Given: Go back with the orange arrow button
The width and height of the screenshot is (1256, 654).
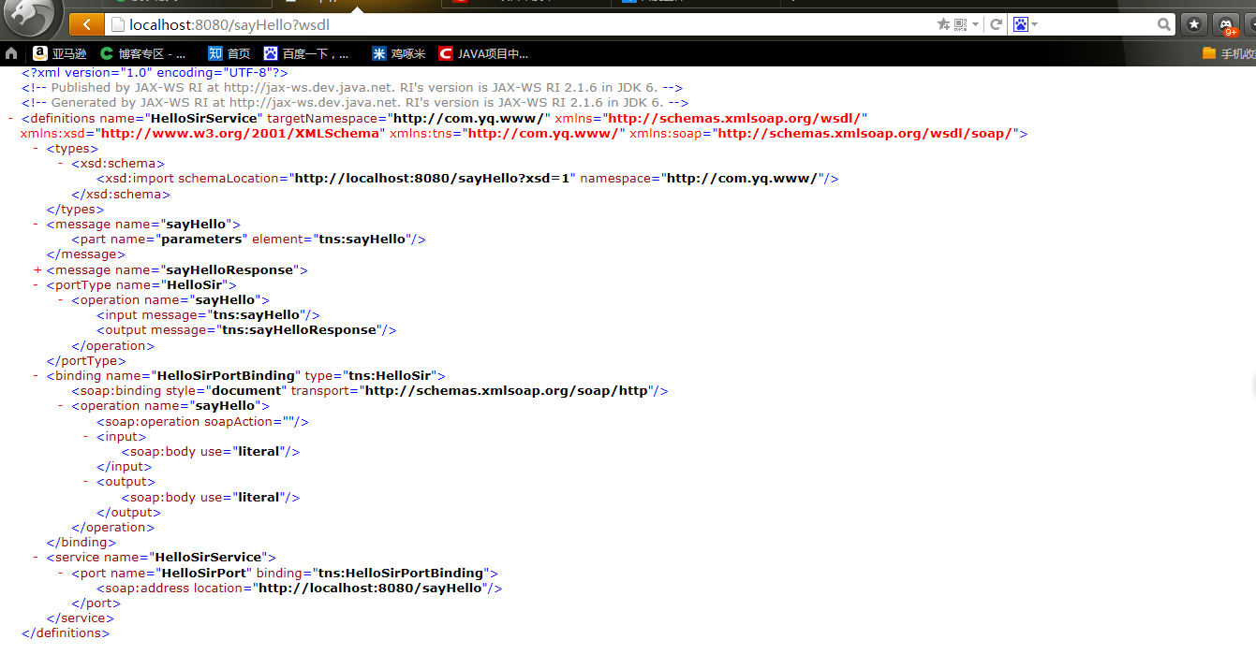Looking at the screenshot, I should click(x=86, y=24).
